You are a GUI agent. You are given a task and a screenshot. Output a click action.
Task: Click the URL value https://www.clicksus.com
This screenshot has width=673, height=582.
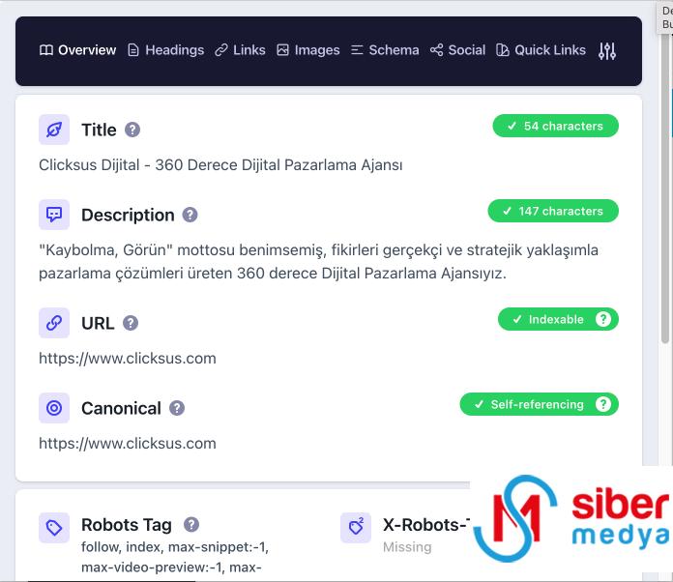128,358
